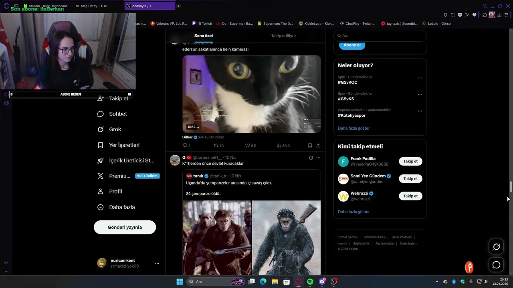Open File Explorer from the taskbar
The height and width of the screenshot is (288, 513).
(275, 282)
